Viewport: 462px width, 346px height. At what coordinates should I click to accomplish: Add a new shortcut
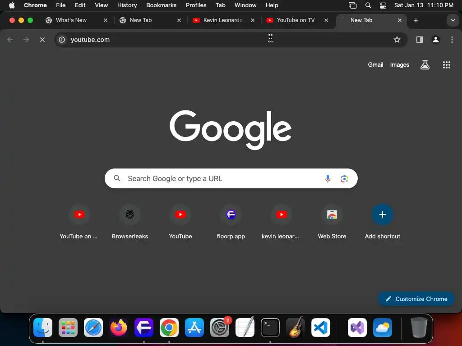pyautogui.click(x=383, y=222)
